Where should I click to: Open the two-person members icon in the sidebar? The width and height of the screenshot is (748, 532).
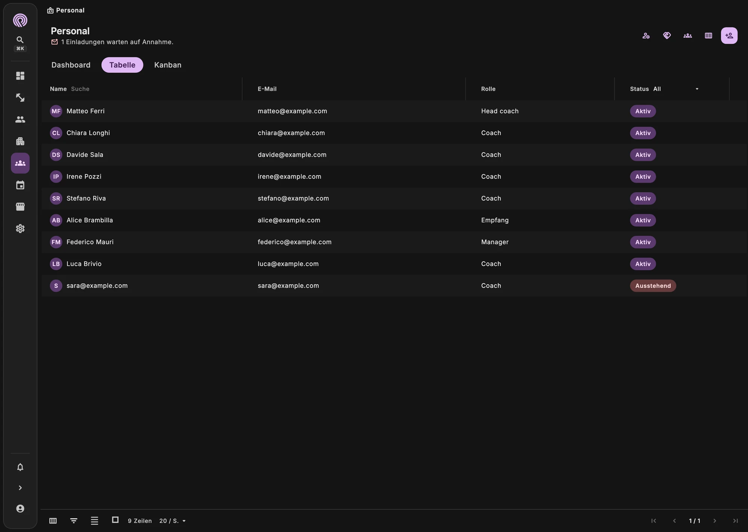[x=20, y=119]
